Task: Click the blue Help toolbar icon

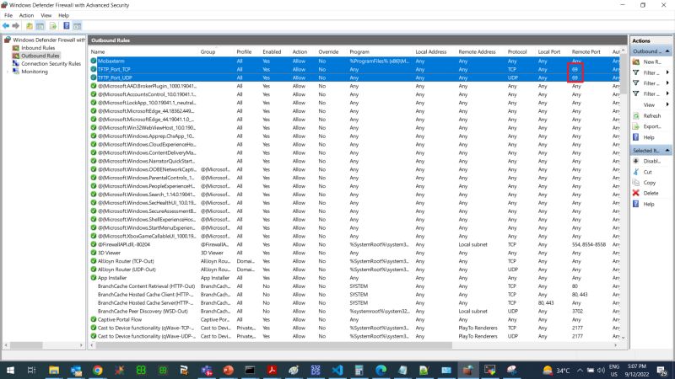Action: point(67,26)
